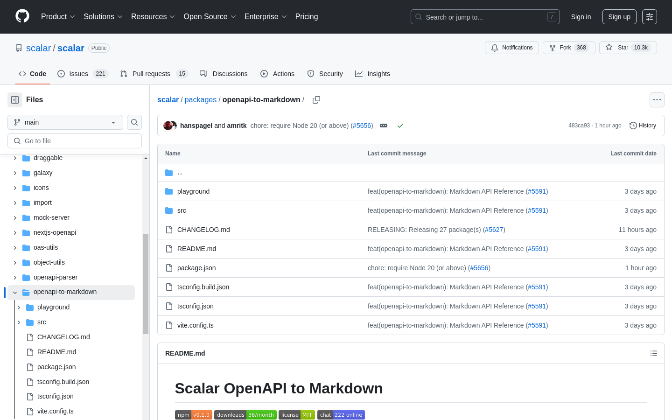Expand the src subfolder chevron in tree
This screenshot has width=672, height=420.
click(19, 322)
